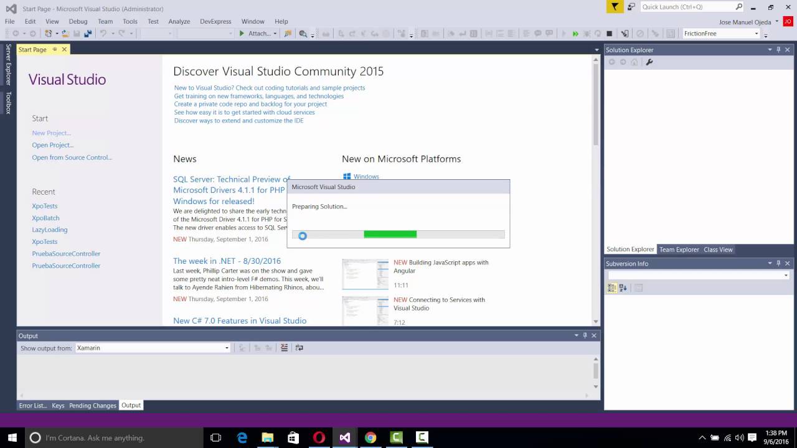Open 'The week in .NET - 8/30/2016' article
The height and width of the screenshot is (448, 797).
point(227,261)
